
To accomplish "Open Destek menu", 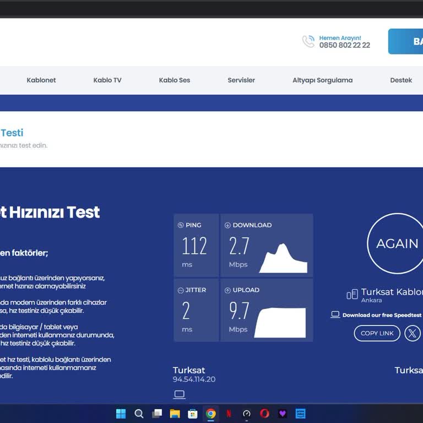I will [401, 80].
